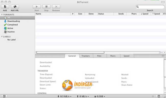
Task: Click the Add URL globe icon
Action: click(15, 7)
